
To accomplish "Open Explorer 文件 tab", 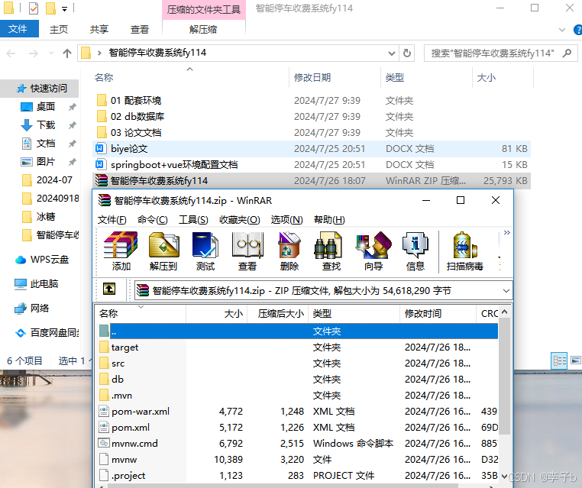I will pyautogui.click(x=19, y=29).
